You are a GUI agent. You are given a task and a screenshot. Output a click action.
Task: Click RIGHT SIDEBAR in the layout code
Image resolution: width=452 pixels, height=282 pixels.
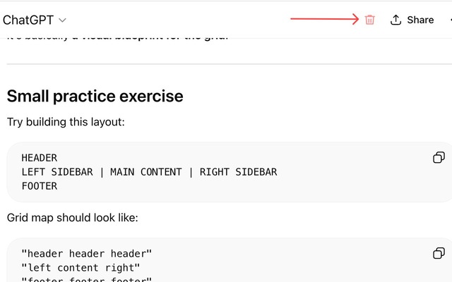[x=238, y=172]
